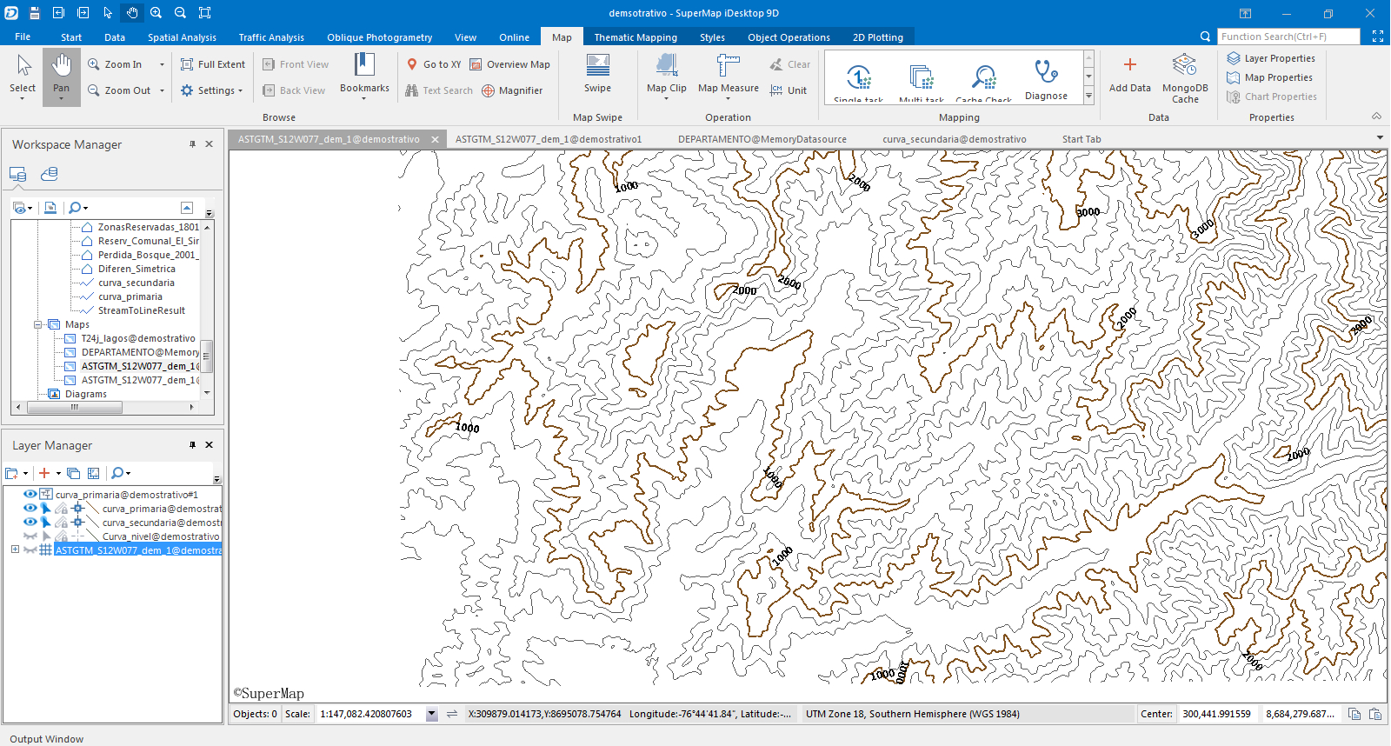Show the hidden Curva_nivel layer
This screenshot has height=746, width=1391.
pos(30,536)
